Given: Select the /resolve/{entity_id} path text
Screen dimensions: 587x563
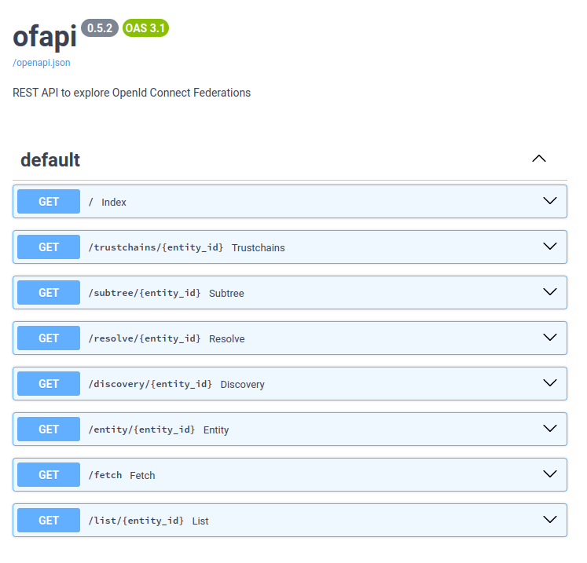Looking at the screenshot, I should (145, 338).
